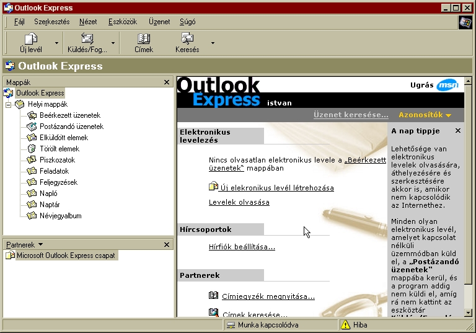Open the Új levél dropdown arrow
The width and height of the screenshot is (476, 333).
(56, 43)
